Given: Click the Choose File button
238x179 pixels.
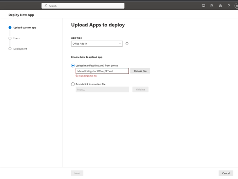Looking at the screenshot, I should (140, 71).
